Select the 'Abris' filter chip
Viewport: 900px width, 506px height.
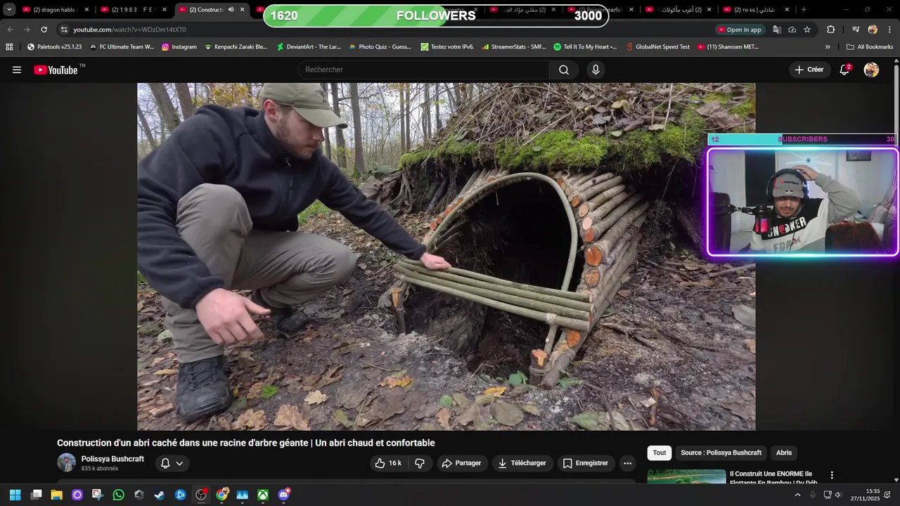coord(784,453)
